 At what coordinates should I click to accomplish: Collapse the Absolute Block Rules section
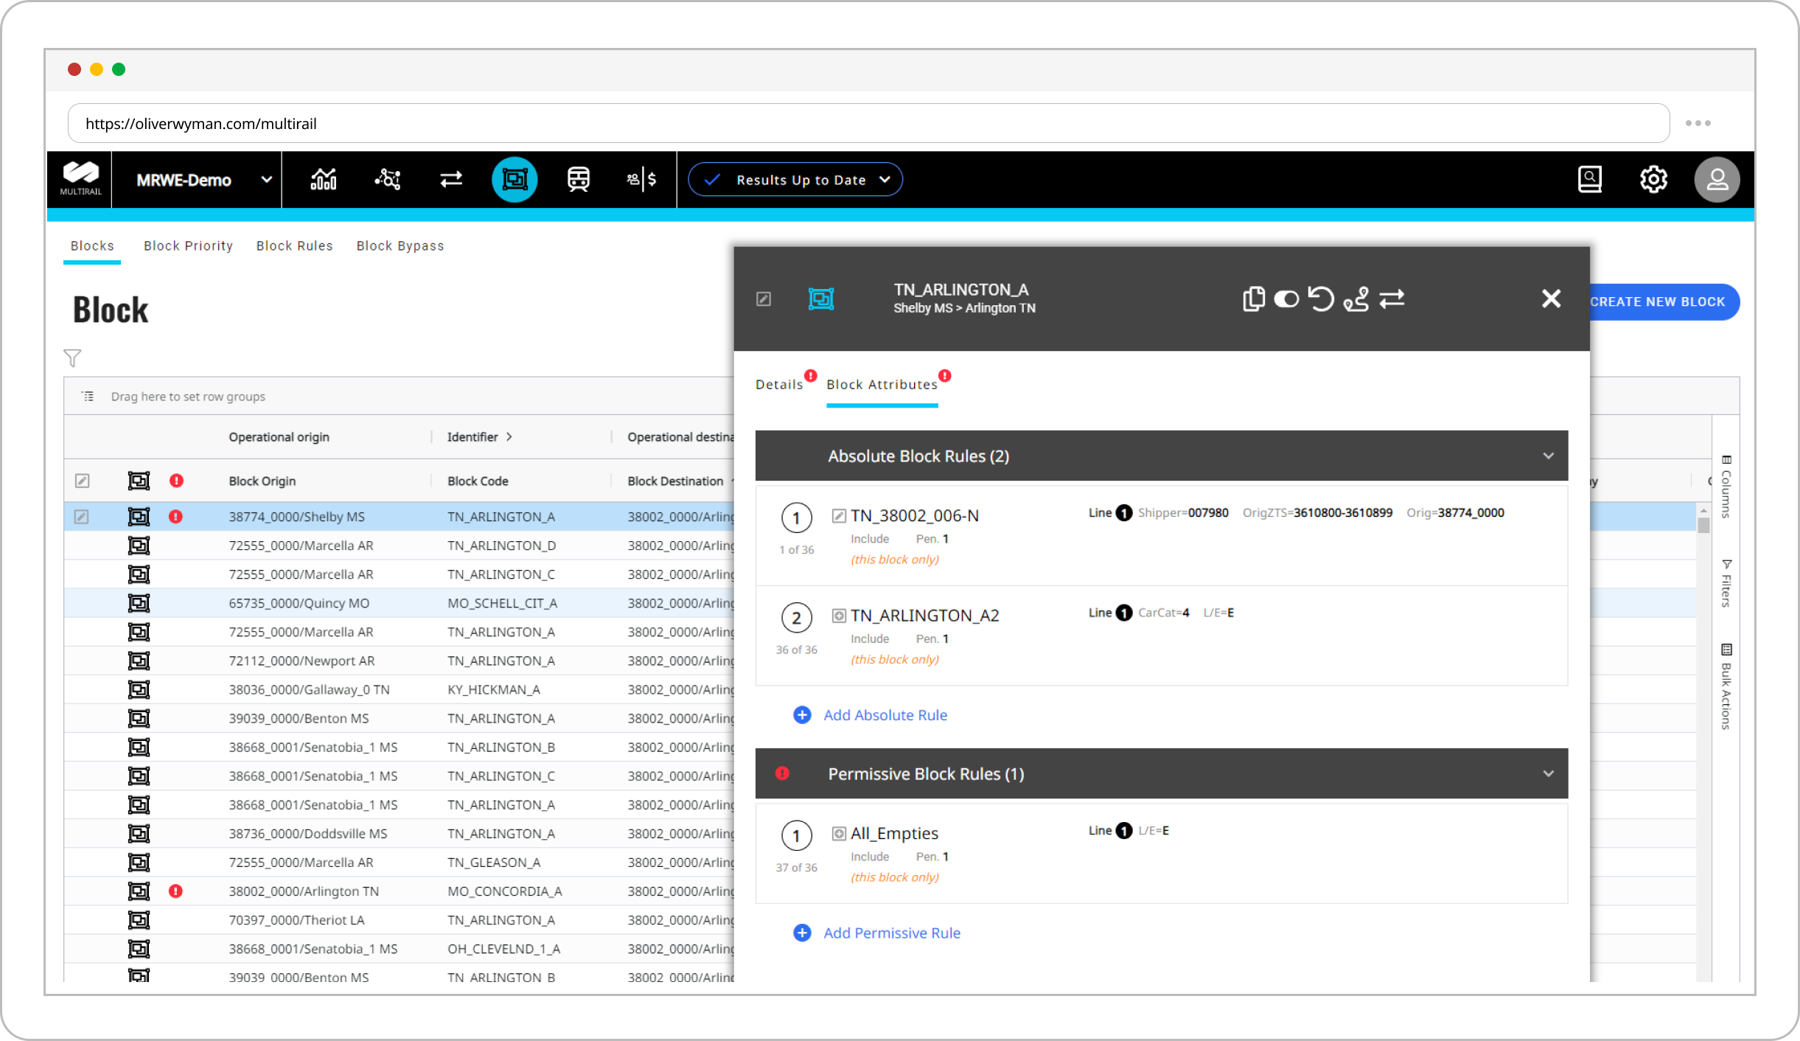pyautogui.click(x=1548, y=456)
